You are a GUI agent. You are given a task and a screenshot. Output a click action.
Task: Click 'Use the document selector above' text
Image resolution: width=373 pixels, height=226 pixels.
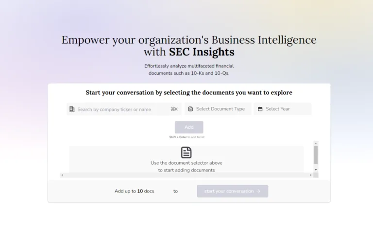click(186, 163)
